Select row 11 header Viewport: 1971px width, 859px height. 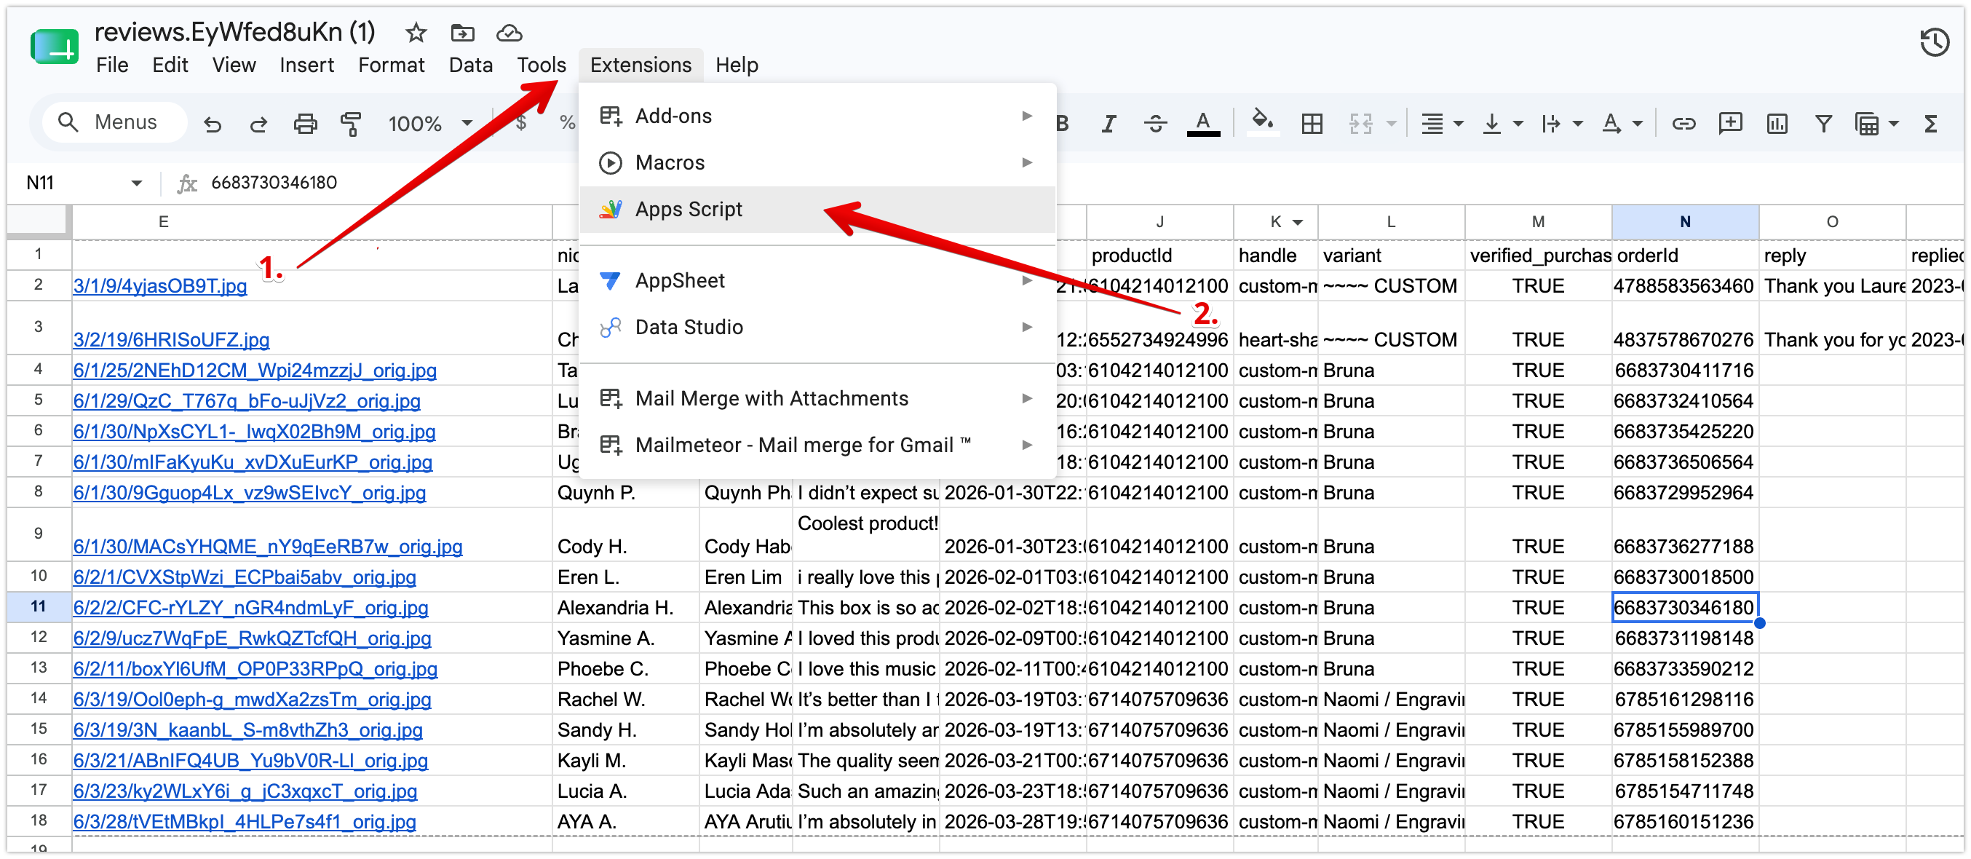coord(39,607)
